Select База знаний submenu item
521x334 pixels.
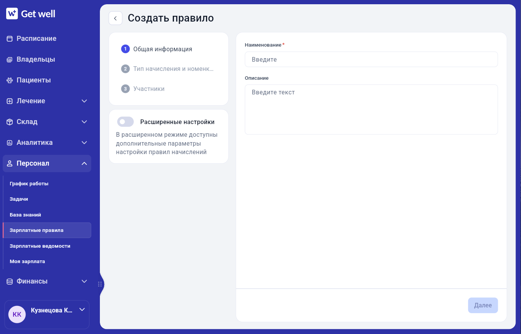(47, 215)
